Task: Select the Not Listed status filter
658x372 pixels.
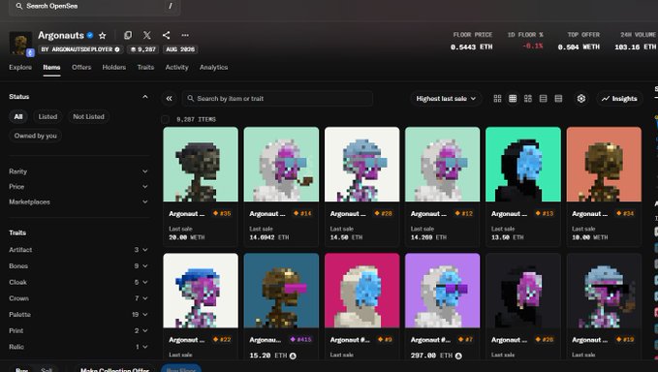Action: tap(88, 116)
